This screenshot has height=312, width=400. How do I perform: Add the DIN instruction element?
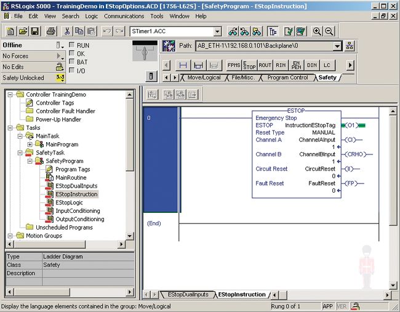point(311,65)
